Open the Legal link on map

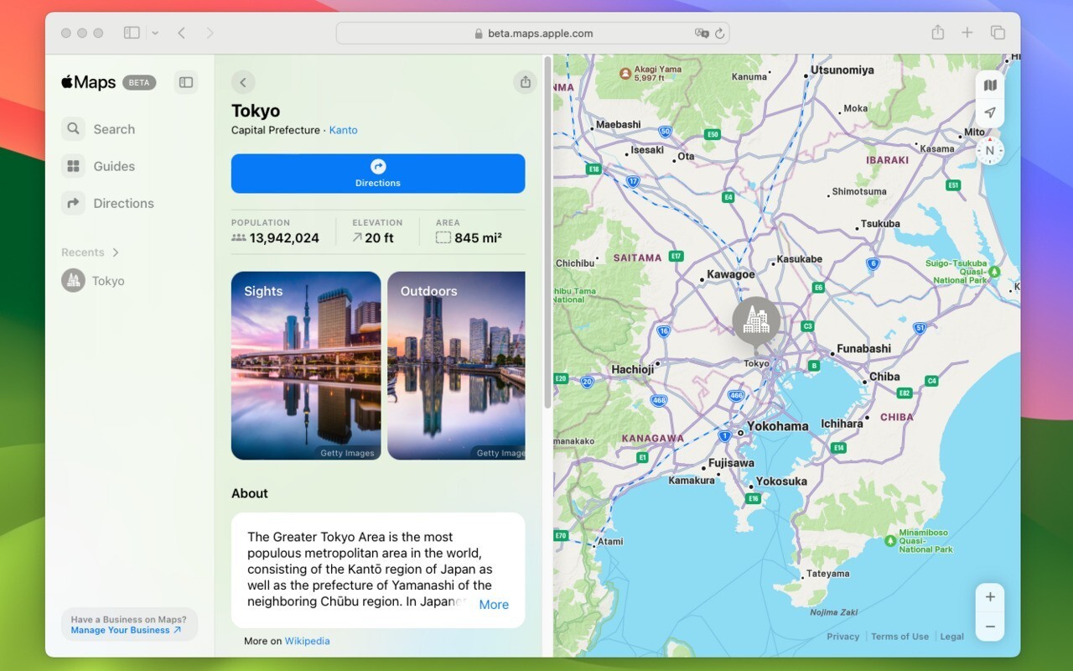(951, 637)
